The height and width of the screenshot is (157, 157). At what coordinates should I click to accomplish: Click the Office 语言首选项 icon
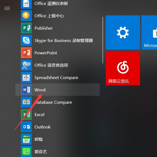point(26,65)
